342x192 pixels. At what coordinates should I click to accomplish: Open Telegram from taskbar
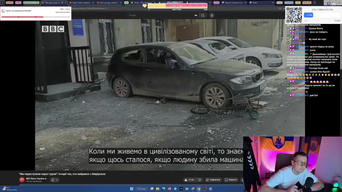[x=175, y=189]
